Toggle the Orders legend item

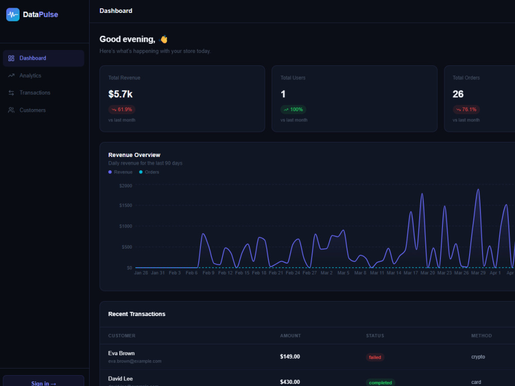(x=149, y=172)
